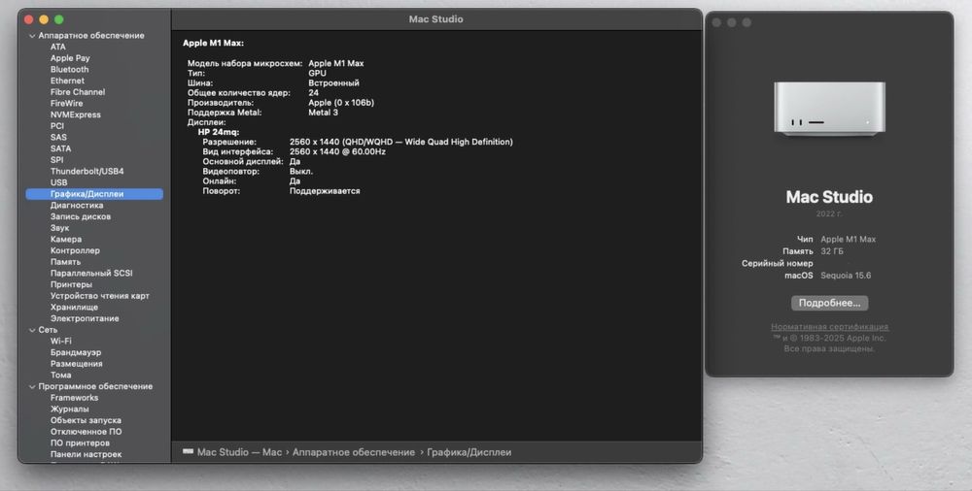Click Аппаратное обеспечение in the path bar

click(354, 452)
